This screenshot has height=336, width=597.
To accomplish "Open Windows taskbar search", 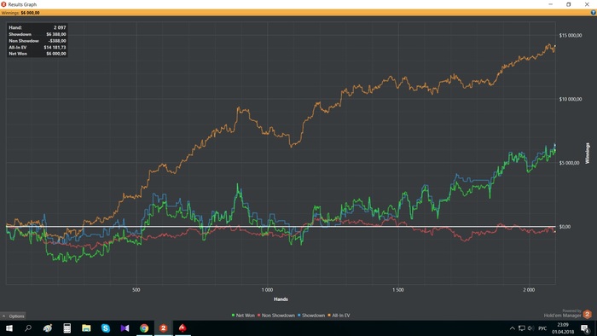I will click(28, 328).
